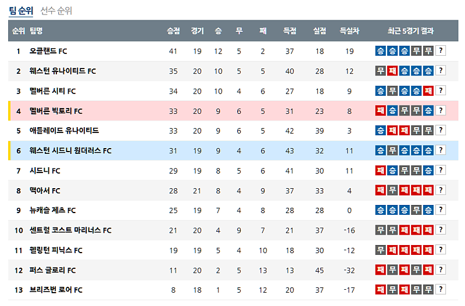Viewport: 465px width, 306px height.
Task: Click the red 패 badge for 멜버른 빅토리 FC
Action: point(380,110)
